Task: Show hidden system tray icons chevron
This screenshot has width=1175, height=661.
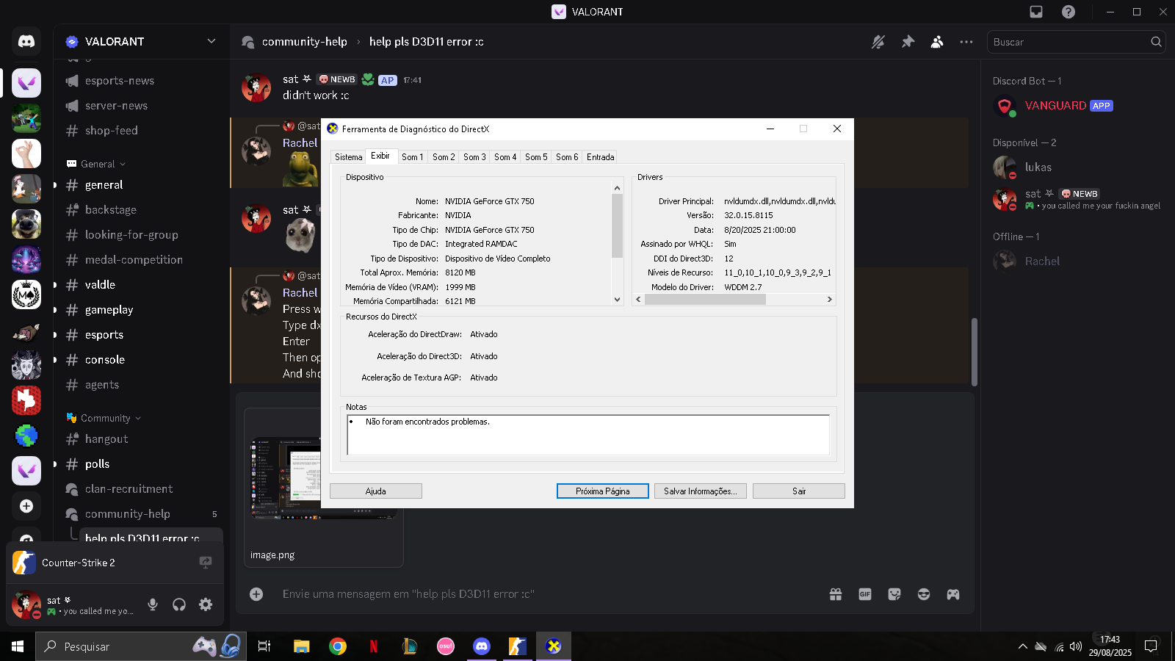Action: click(1022, 646)
